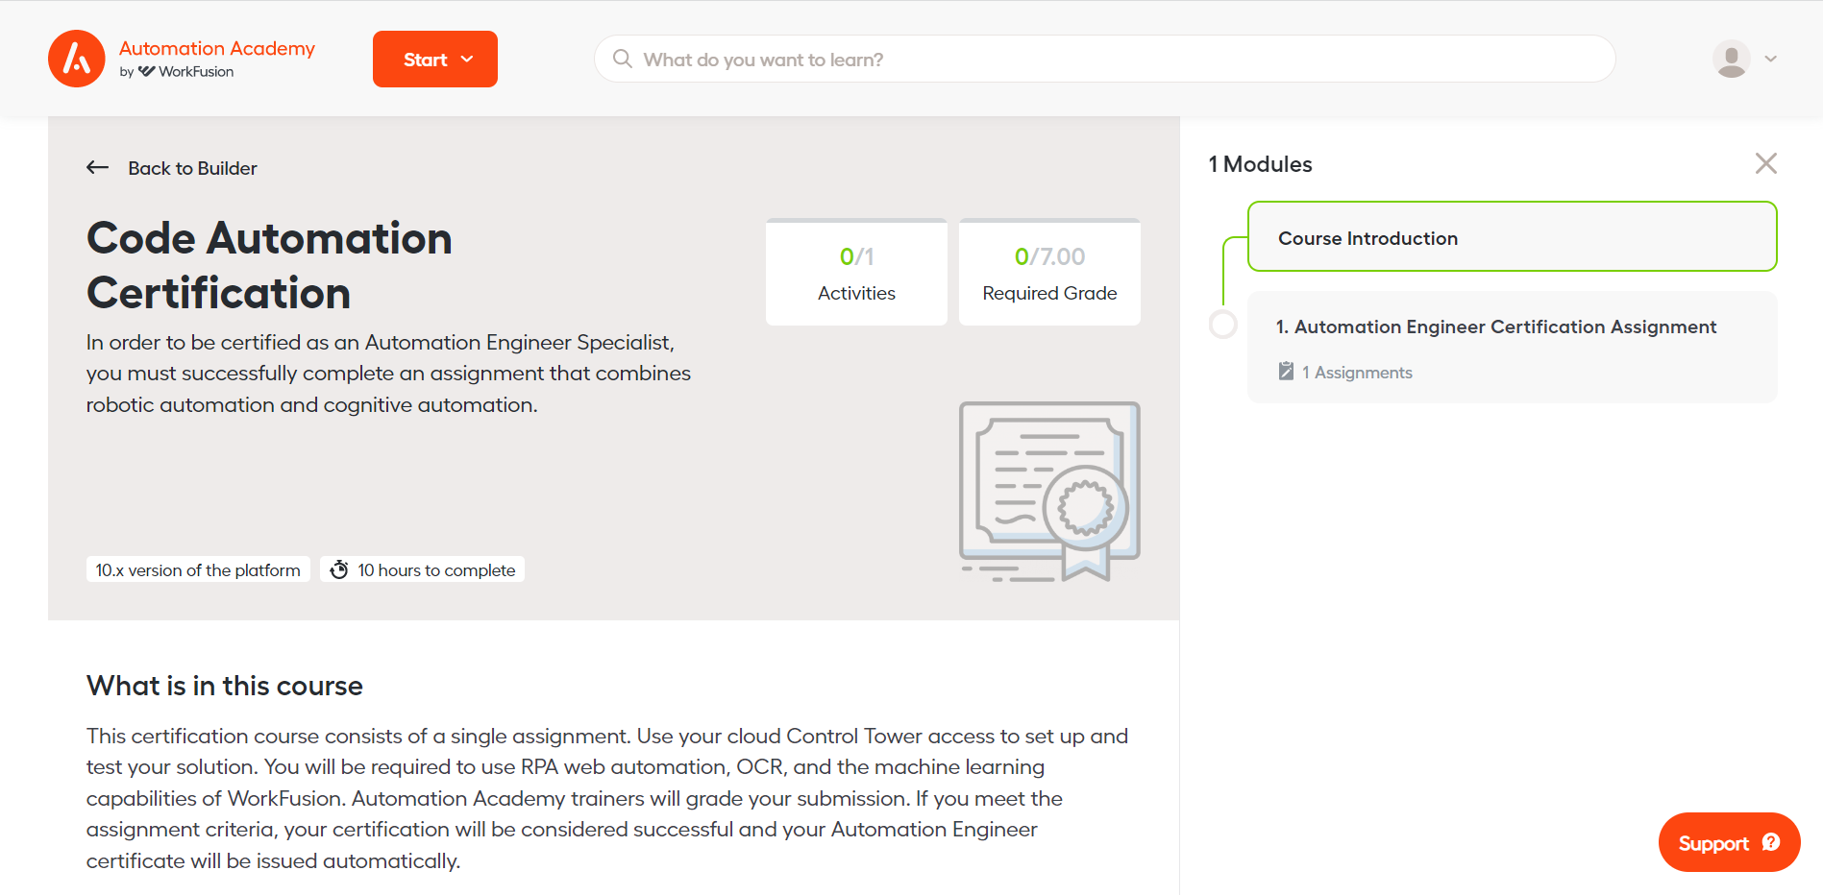Click the search magnifier icon
This screenshot has width=1823, height=895.
[x=623, y=60]
